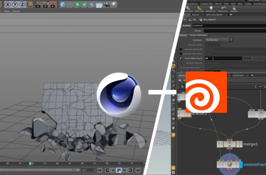Click the previous keyframe loop arrow
This screenshot has width=266, height=175.
107,170
